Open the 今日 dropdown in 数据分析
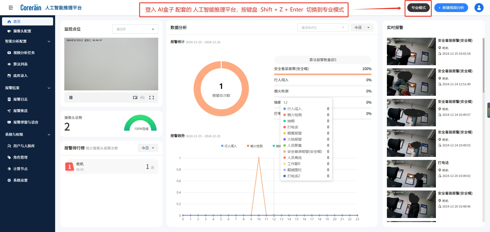This screenshot has height=232, width=490. pyautogui.click(x=362, y=28)
